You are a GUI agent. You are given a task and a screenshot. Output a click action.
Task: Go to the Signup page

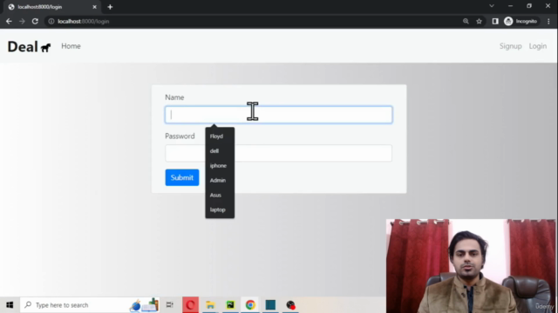tap(510, 46)
